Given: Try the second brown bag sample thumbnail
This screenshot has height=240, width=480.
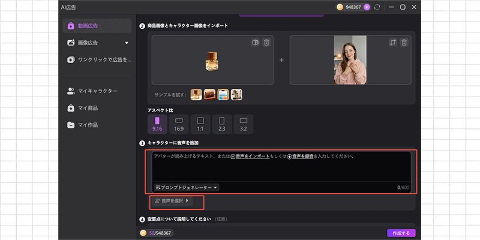Looking at the screenshot, I should point(209,95).
